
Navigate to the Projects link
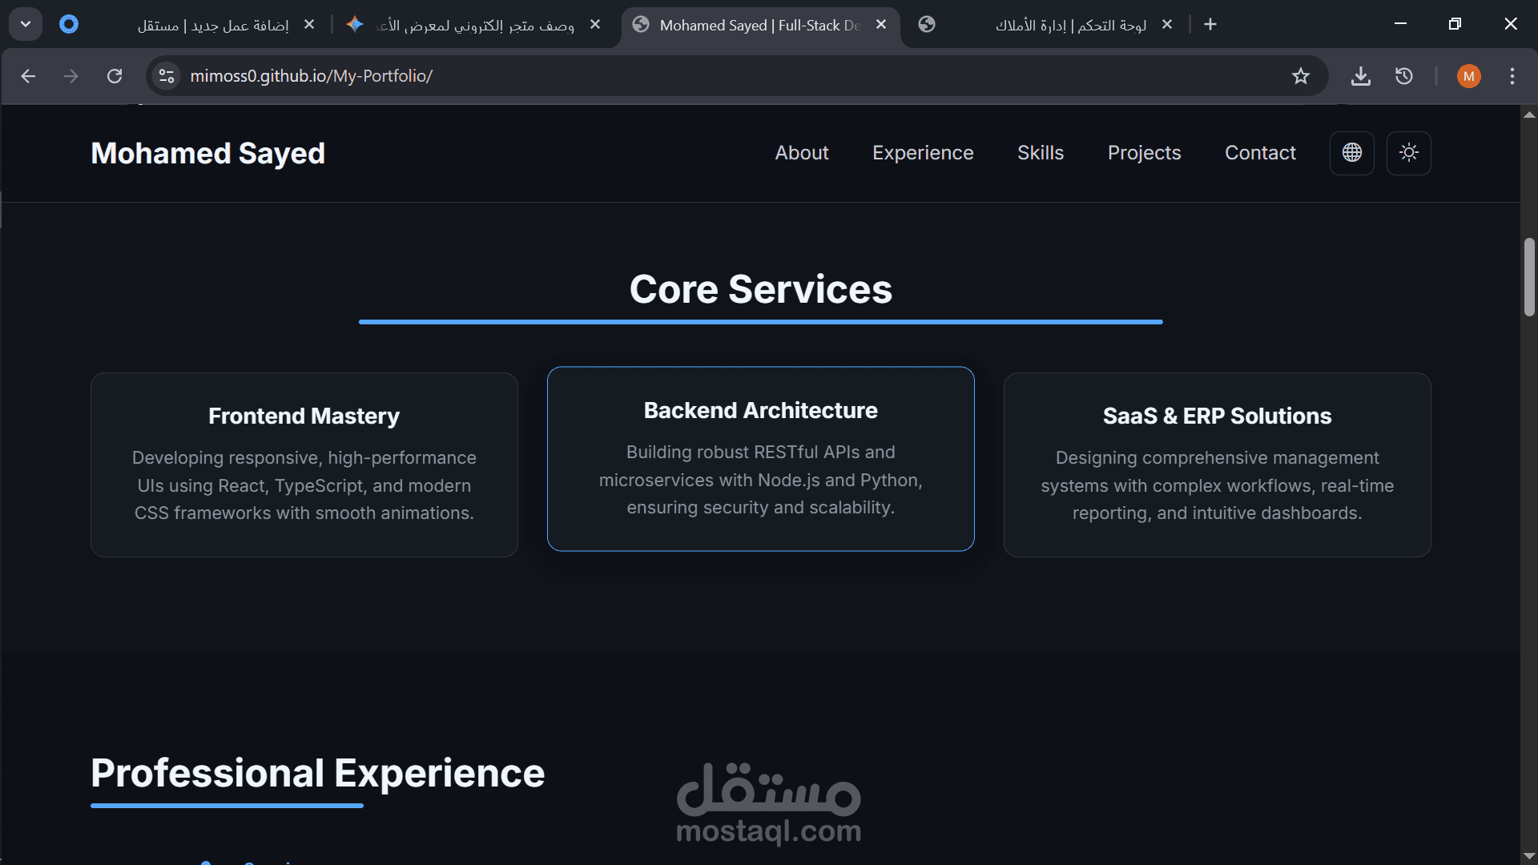(x=1144, y=152)
